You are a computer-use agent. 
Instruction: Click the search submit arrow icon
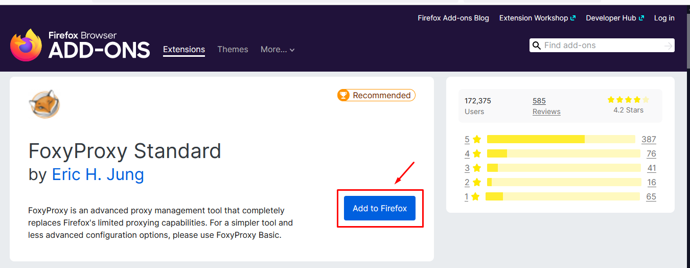[668, 46]
